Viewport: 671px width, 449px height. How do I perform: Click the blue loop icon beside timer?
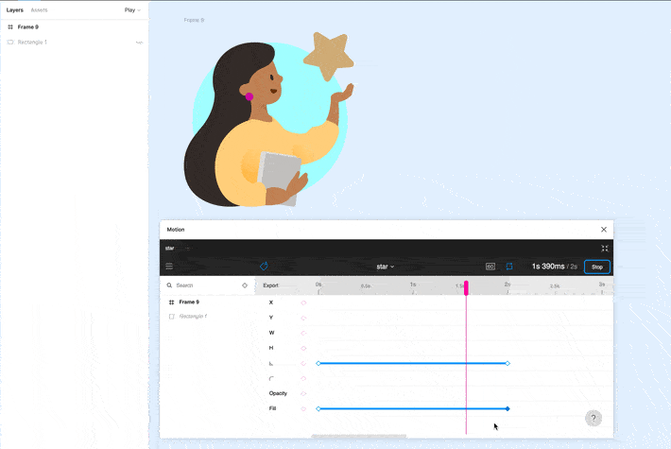[509, 267]
